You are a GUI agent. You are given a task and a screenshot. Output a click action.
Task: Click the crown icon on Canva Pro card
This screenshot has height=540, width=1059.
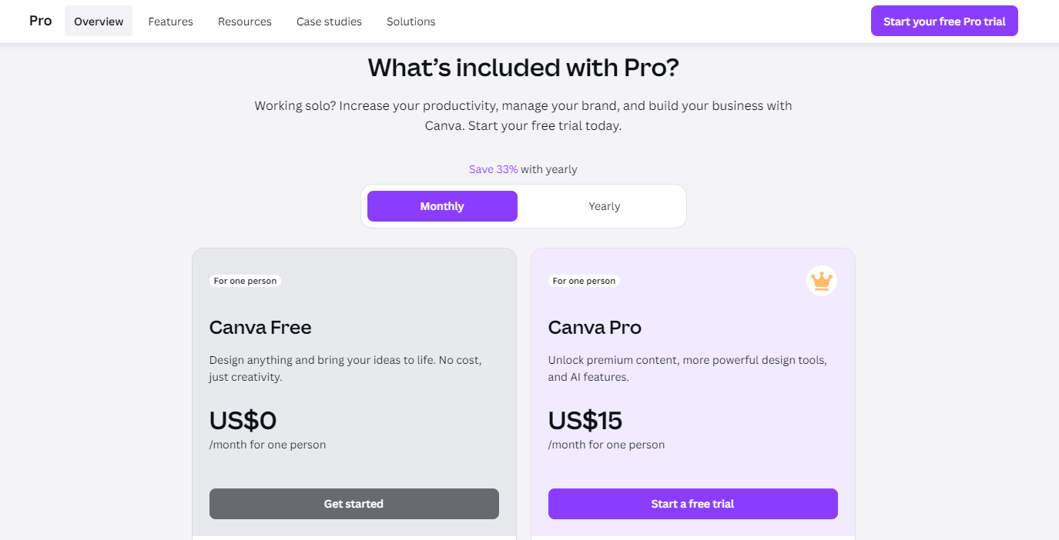click(822, 281)
